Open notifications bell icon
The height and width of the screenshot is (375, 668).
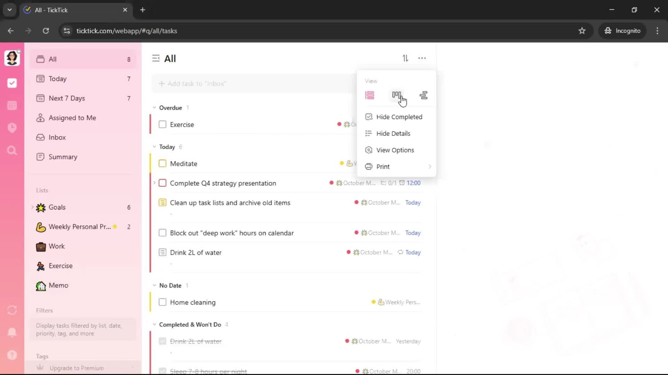[x=12, y=332]
